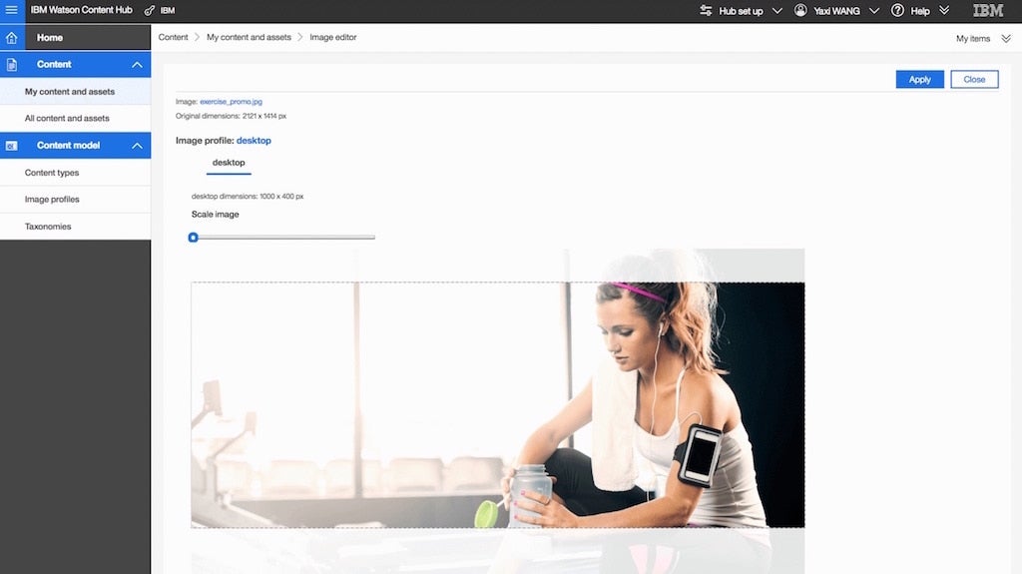The image size is (1022, 574).
Task: Click the Content model icon
Action: (12, 146)
